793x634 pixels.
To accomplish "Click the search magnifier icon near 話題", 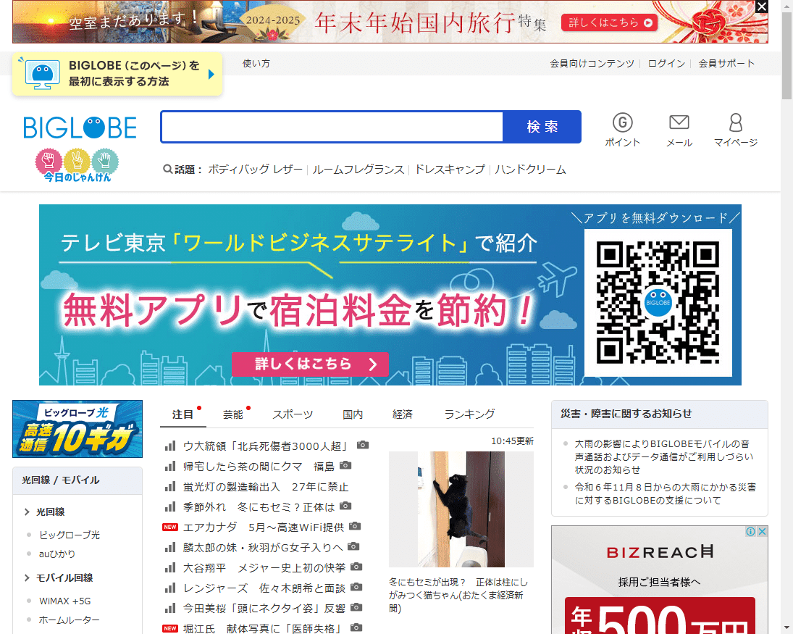I will click(x=167, y=169).
